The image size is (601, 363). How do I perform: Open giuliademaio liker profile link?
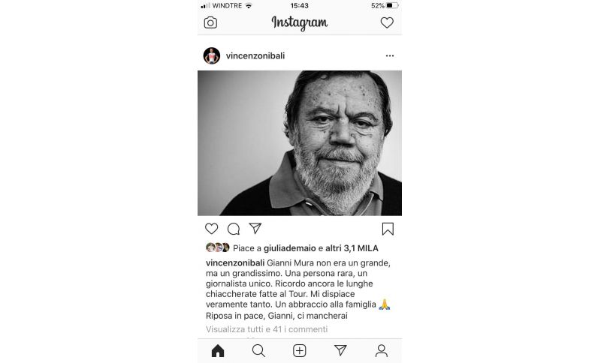coord(290,248)
